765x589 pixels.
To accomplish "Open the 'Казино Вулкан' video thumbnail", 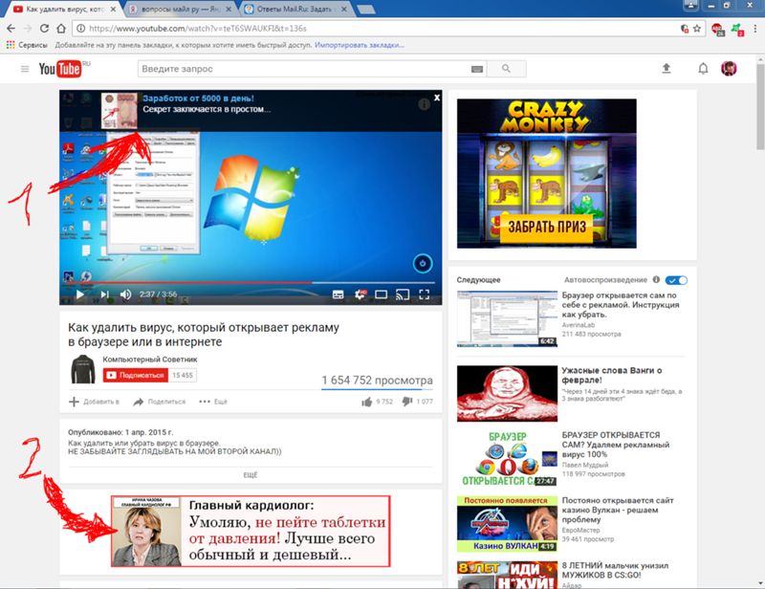I will tap(507, 524).
